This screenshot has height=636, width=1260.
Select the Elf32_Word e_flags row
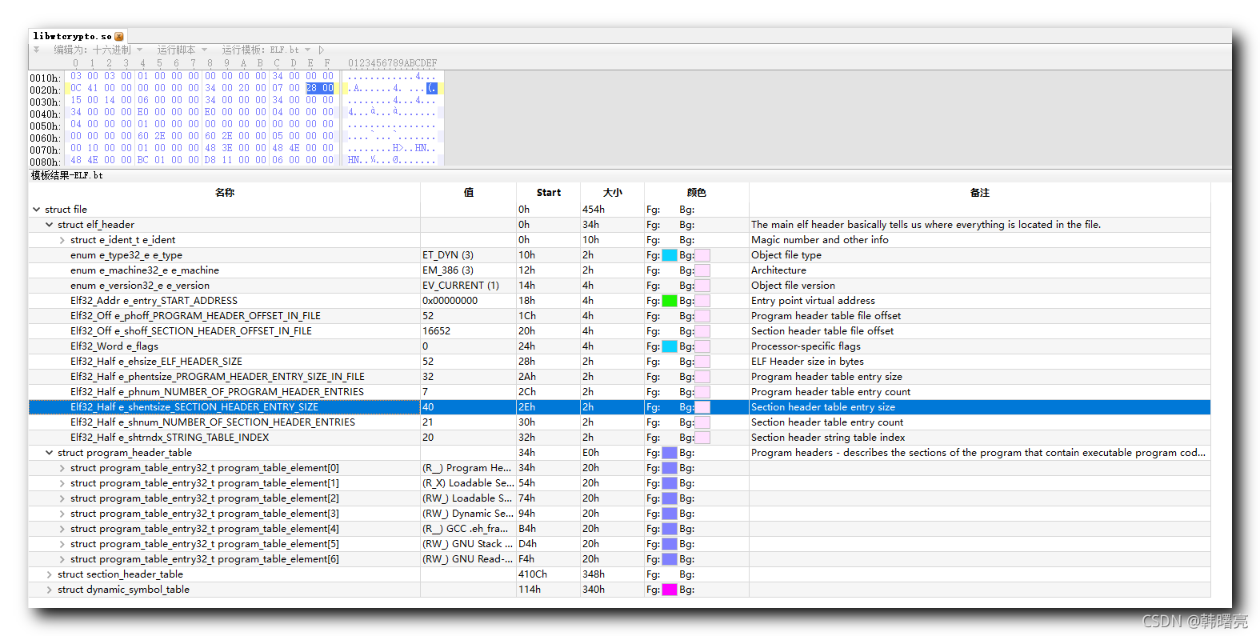coord(619,346)
